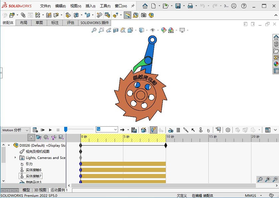The width and height of the screenshot is (279, 198).
Task: Open the 编辑(E) menu
Action: 60,6
